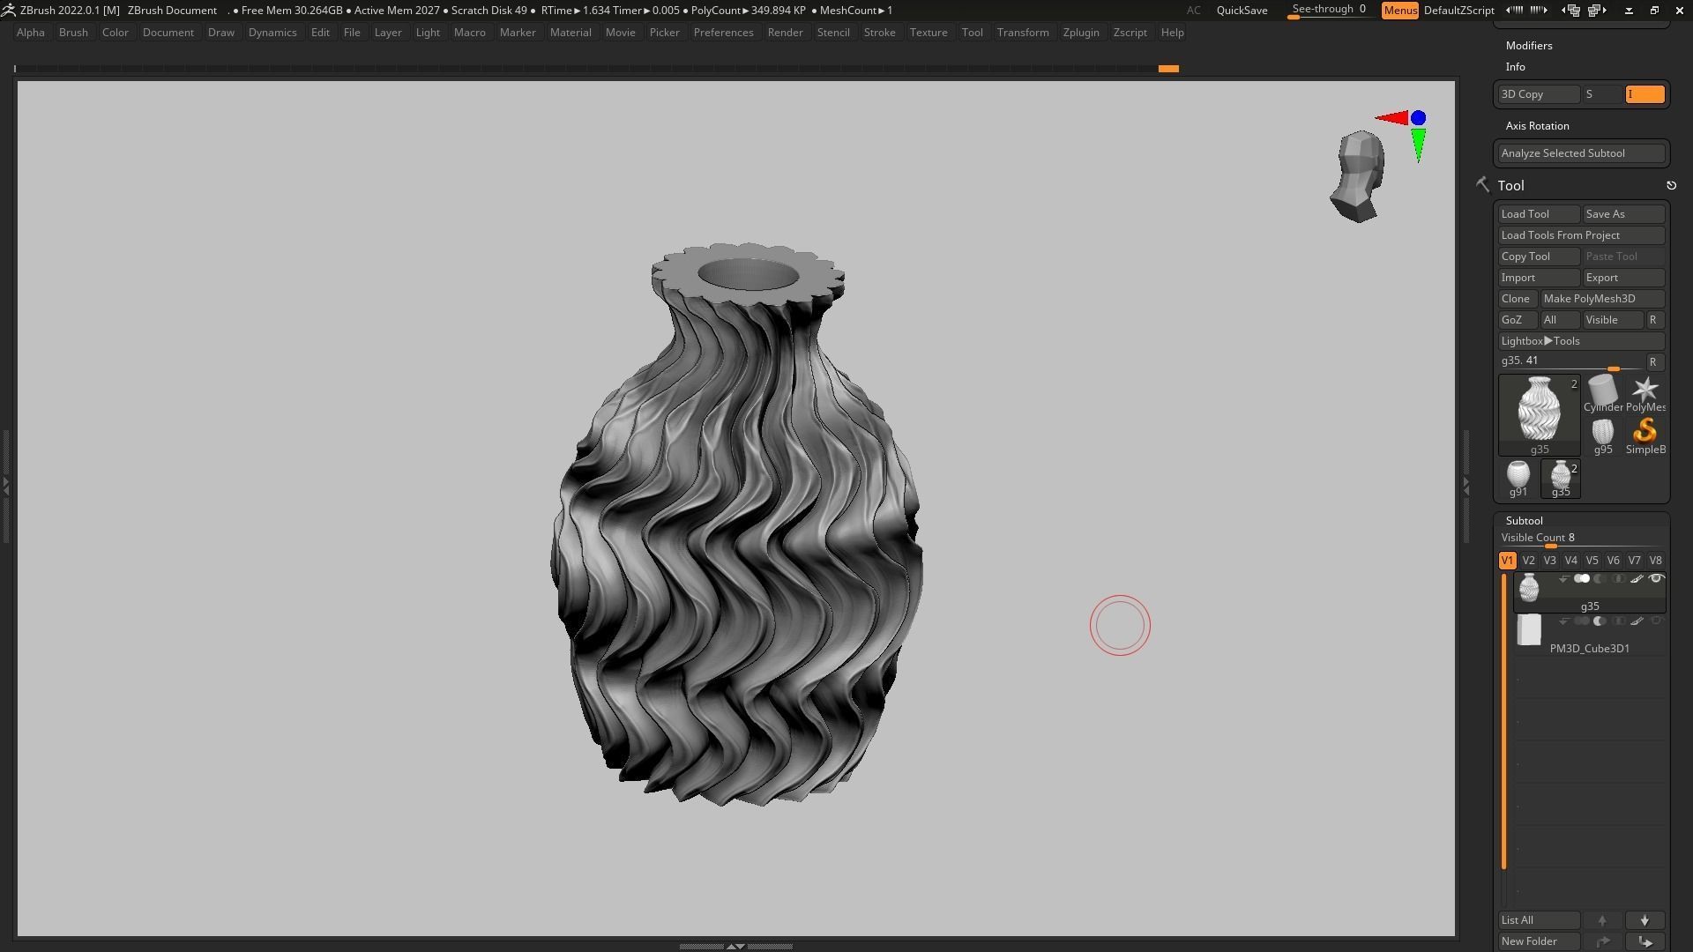Toggle PM3D_Cube3D1 subtract boolean mode
Viewport: 1693px width, 952px height.
pyautogui.click(x=1600, y=621)
